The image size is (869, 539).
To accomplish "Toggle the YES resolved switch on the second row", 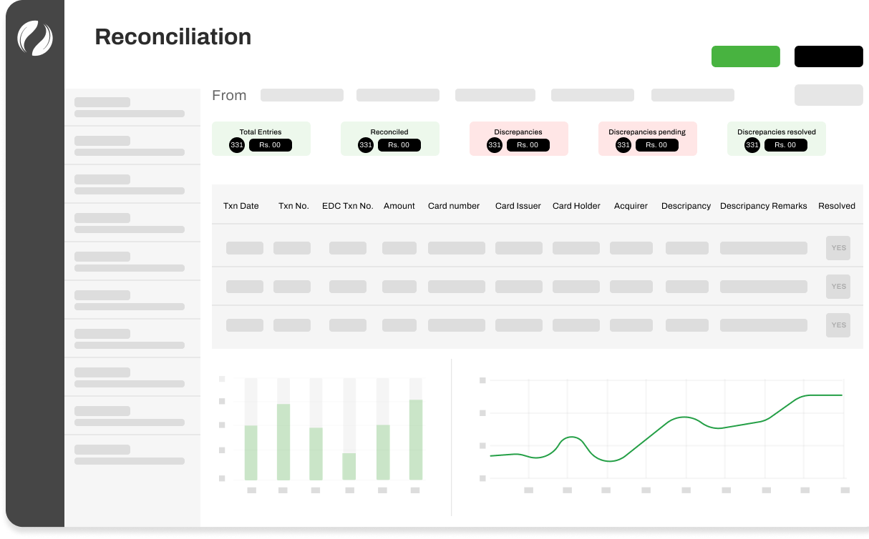I will [838, 287].
